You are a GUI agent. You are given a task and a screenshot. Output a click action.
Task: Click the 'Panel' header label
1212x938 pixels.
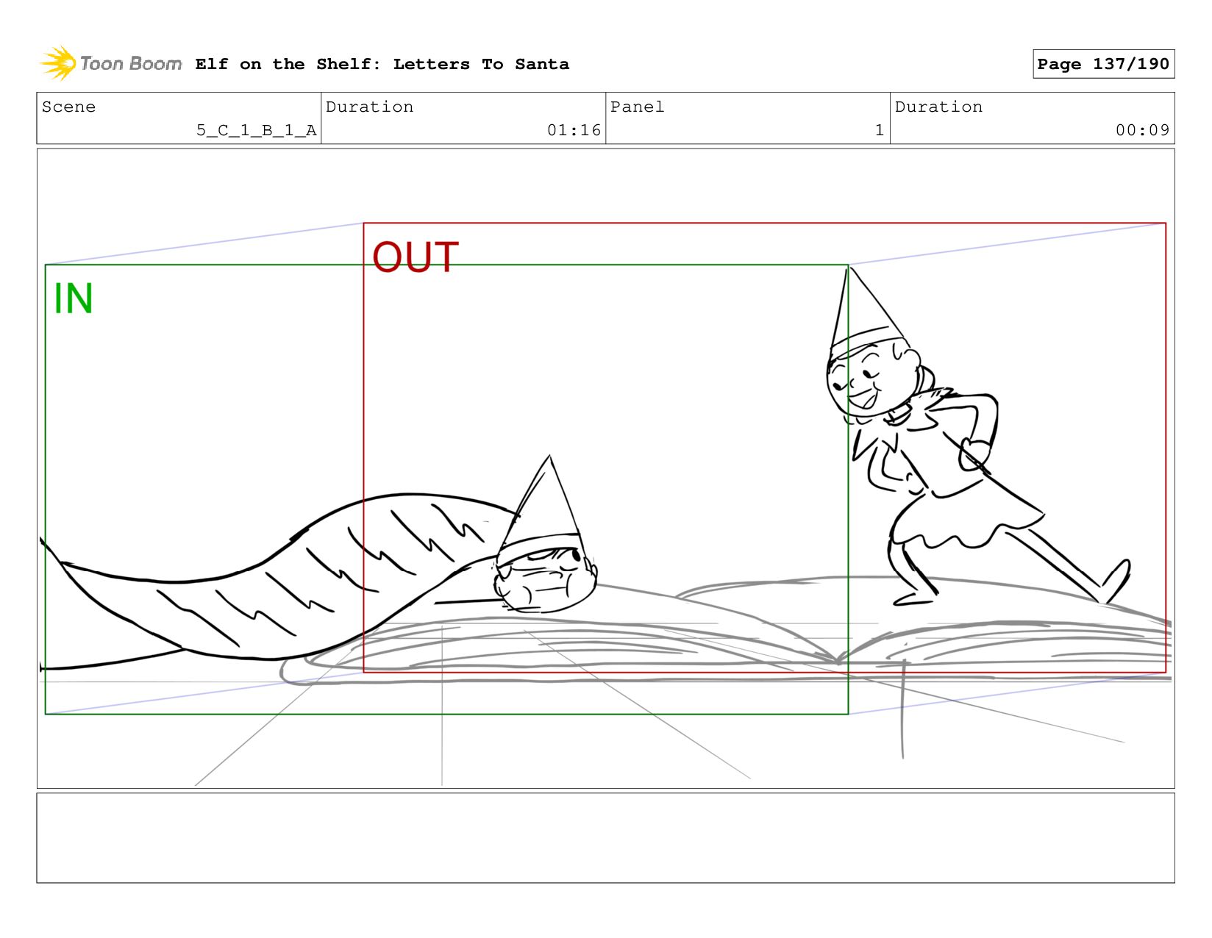(x=637, y=107)
